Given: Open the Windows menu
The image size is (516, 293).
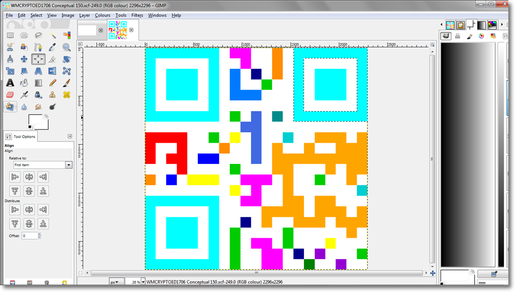Looking at the screenshot, I should pos(157,15).
